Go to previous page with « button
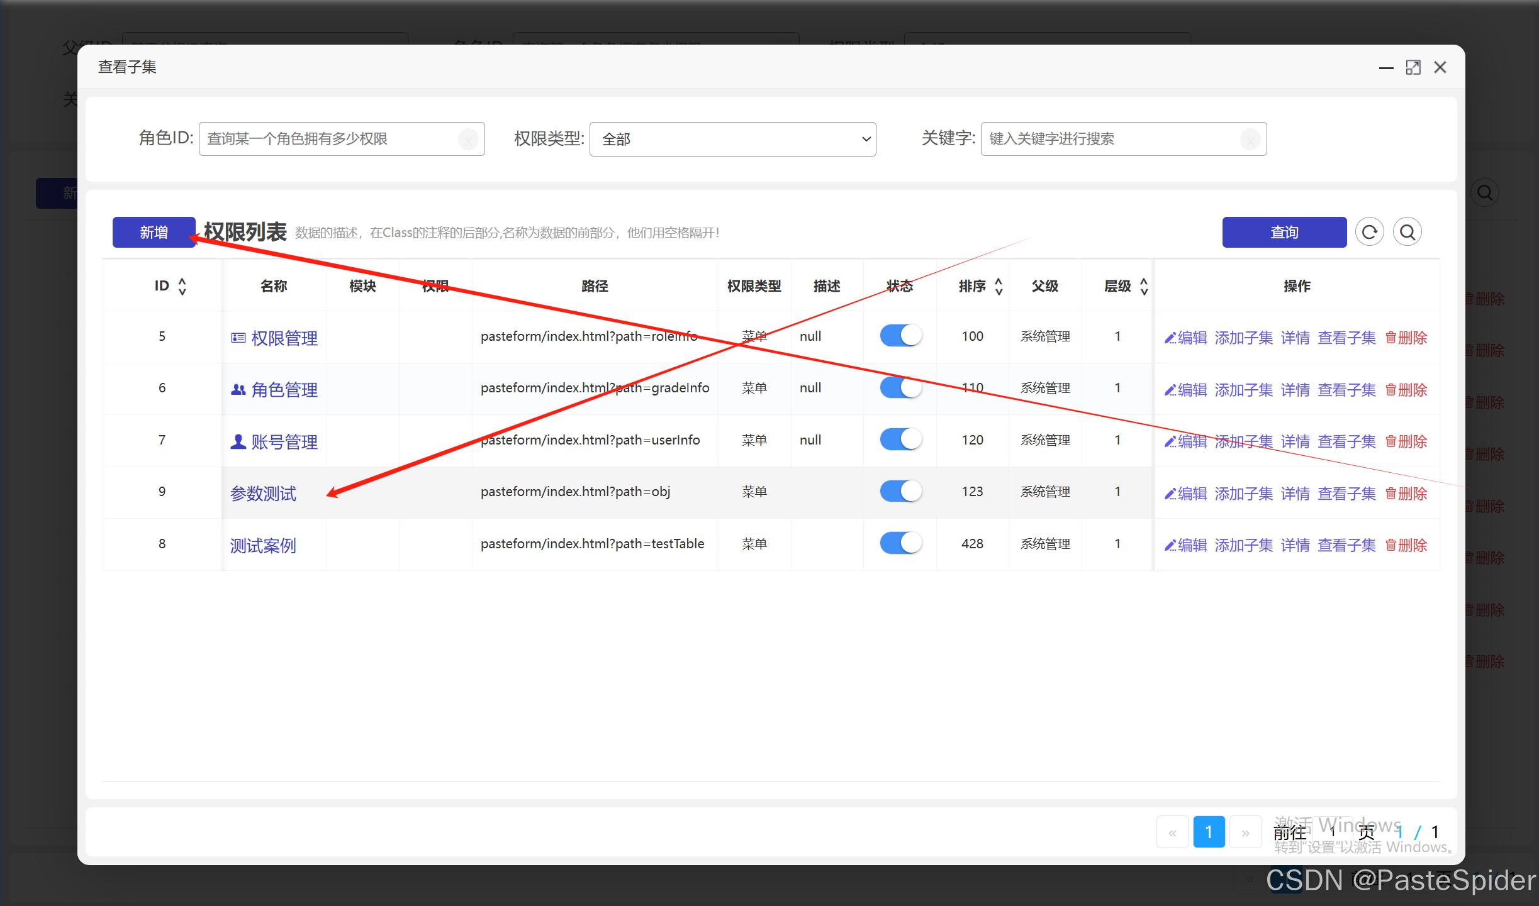The width and height of the screenshot is (1539, 906). point(1172,832)
